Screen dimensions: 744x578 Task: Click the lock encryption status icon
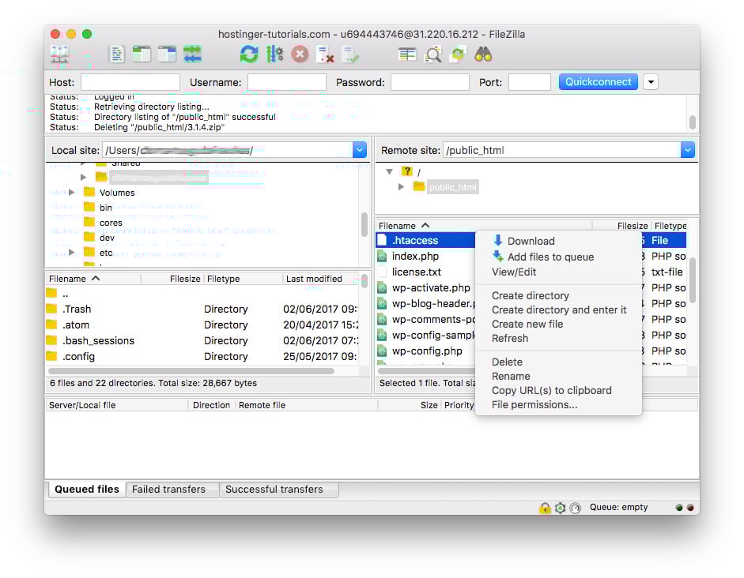coord(545,508)
